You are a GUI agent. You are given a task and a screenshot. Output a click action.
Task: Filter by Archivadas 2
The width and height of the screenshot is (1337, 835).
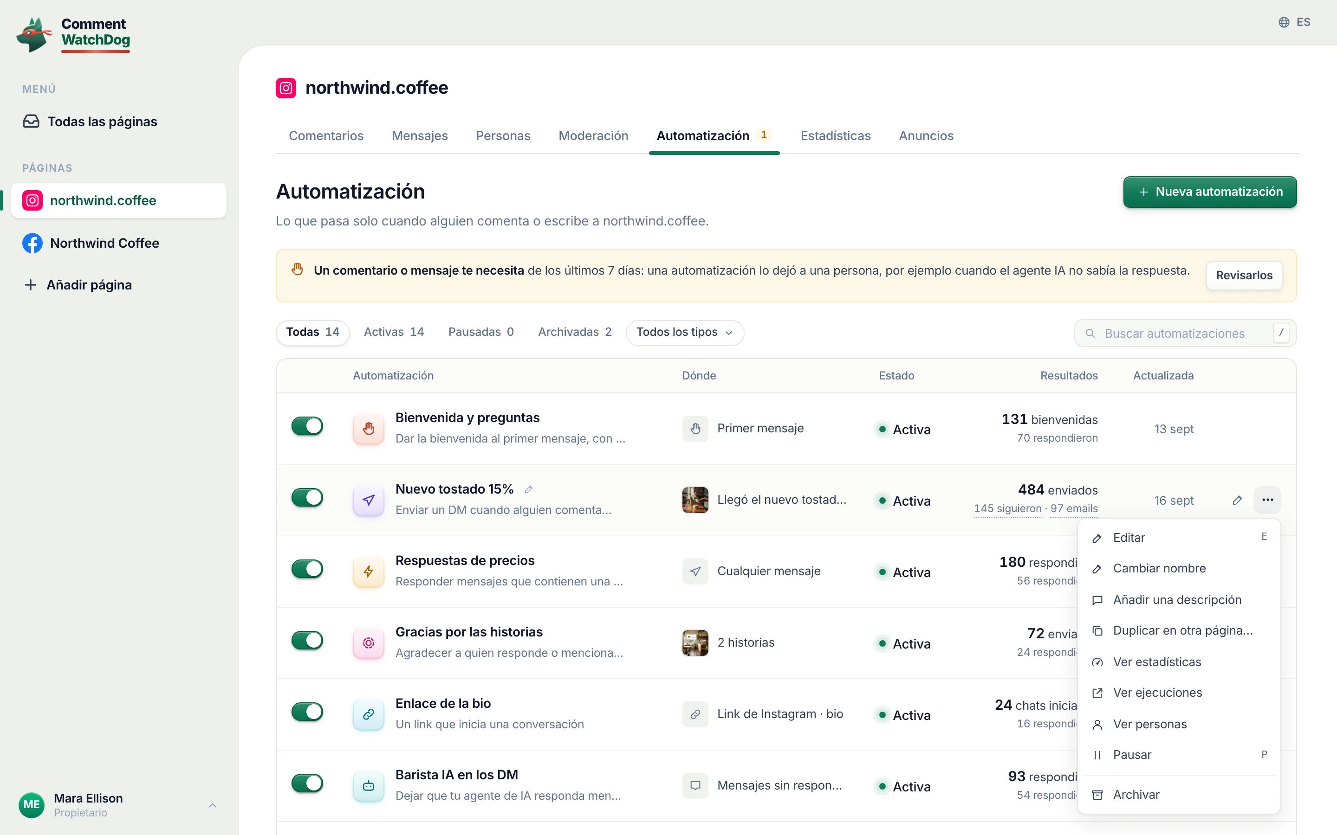tap(575, 332)
